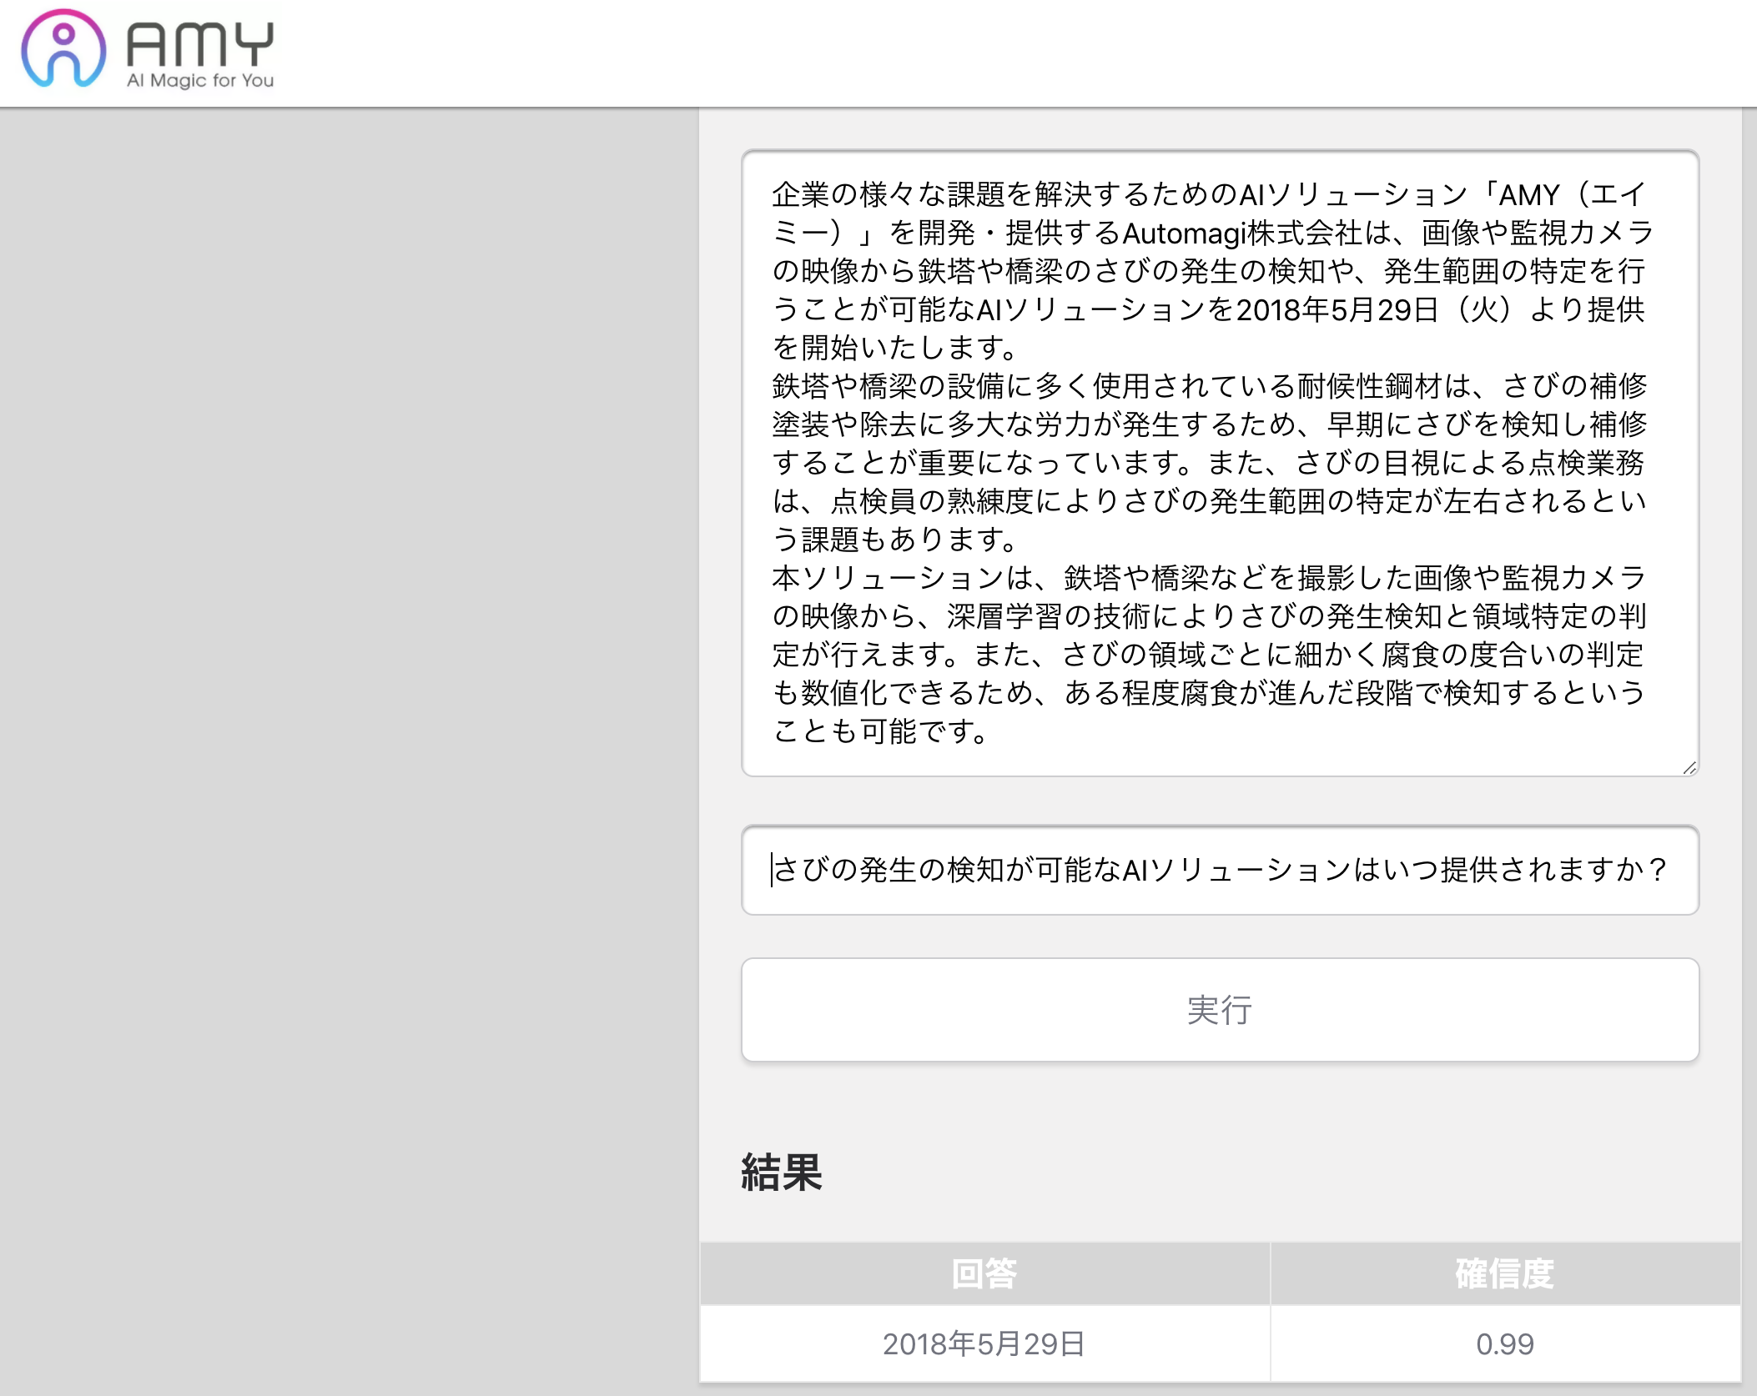This screenshot has width=1757, height=1396.
Task: Place cursor on 'Automagi株式会社' in passage
Action: (x=1243, y=234)
